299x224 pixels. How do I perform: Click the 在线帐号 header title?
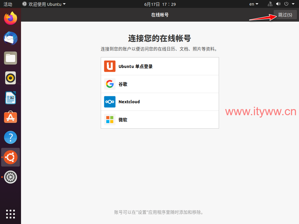click(160, 15)
